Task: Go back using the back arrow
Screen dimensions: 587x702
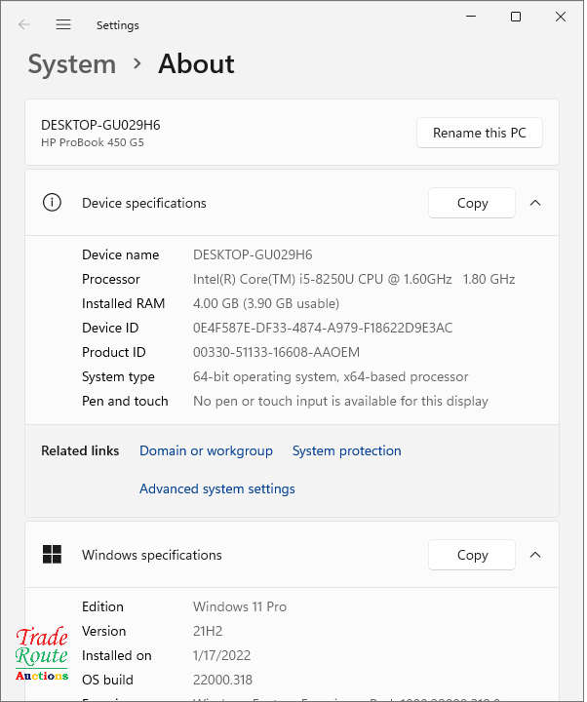Action: 23,24
